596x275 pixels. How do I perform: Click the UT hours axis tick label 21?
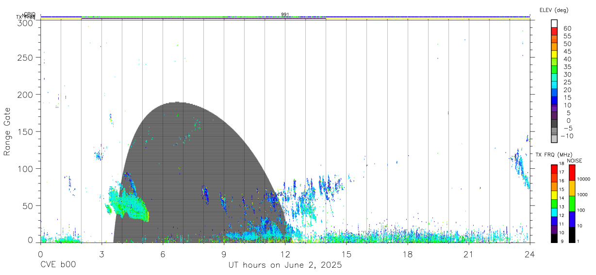[x=469, y=254]
